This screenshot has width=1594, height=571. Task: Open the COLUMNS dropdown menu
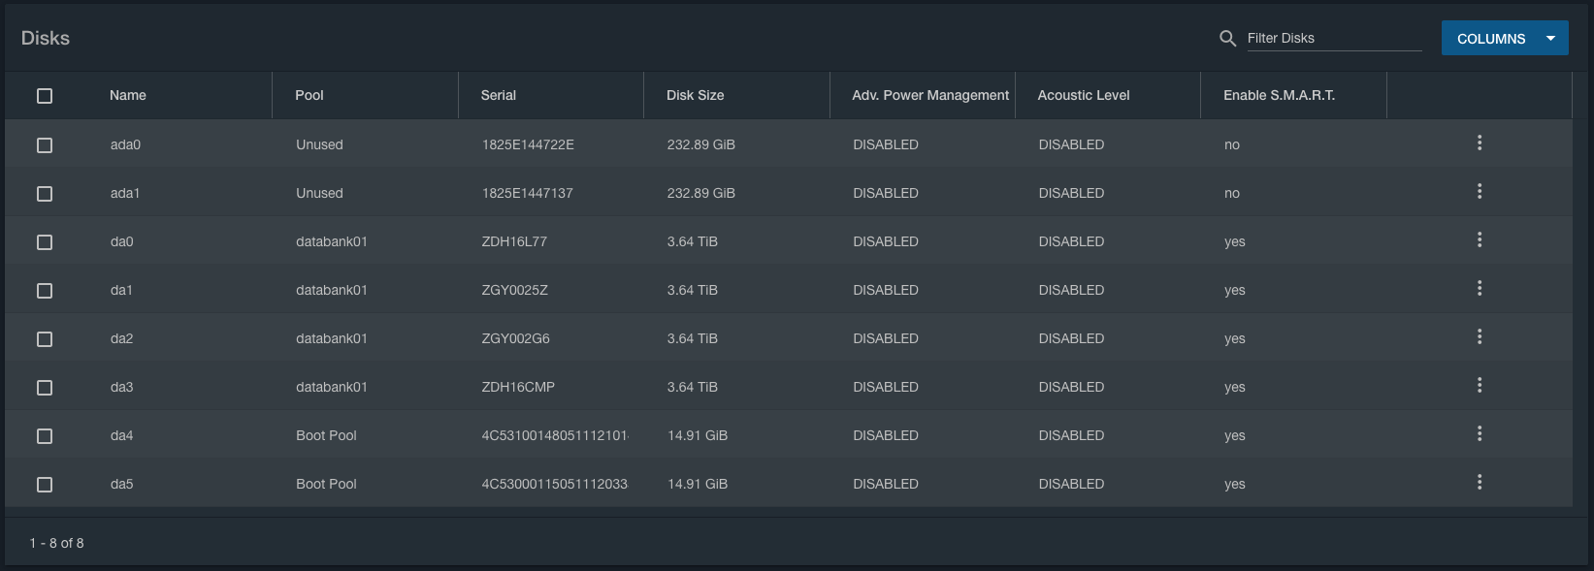point(1504,39)
